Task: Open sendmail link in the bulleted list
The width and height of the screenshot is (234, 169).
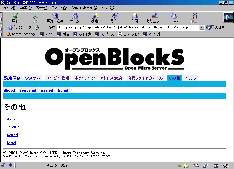Action: click(x=14, y=127)
